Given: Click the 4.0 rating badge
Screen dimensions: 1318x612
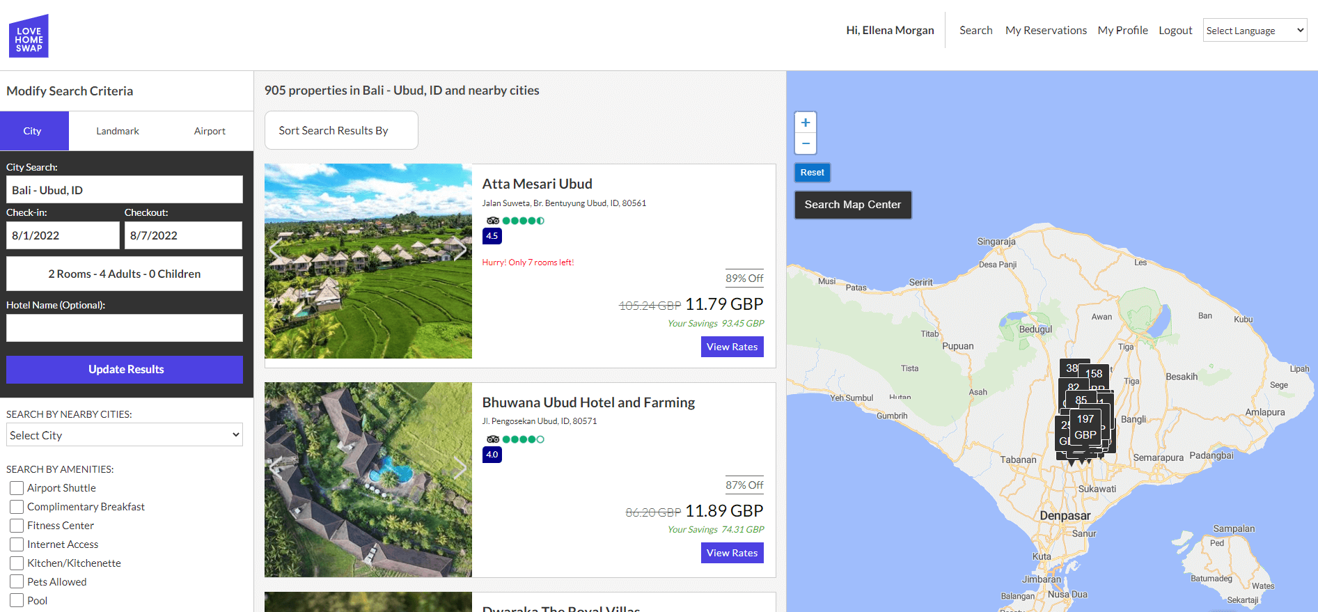Looking at the screenshot, I should 492,455.
